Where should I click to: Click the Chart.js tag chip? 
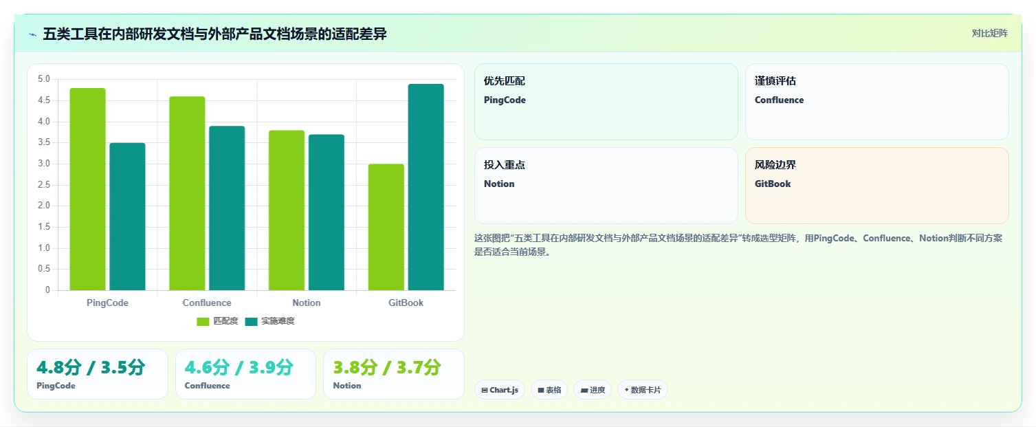[x=500, y=390]
